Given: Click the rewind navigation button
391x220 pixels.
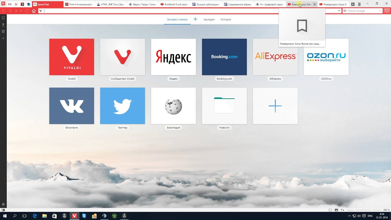Looking at the screenshot, I should (x=16, y=11).
